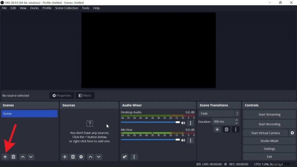Open Virtual Camera settings gear icon

[x=292, y=133]
